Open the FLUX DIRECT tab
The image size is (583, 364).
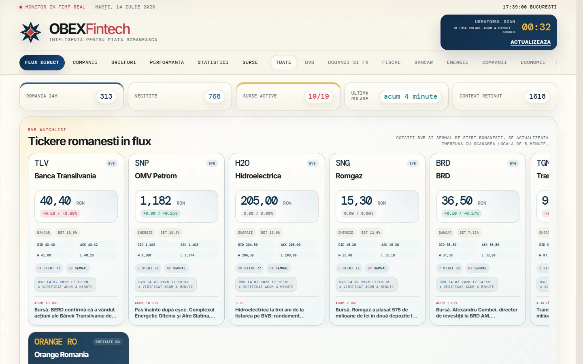[42, 63]
